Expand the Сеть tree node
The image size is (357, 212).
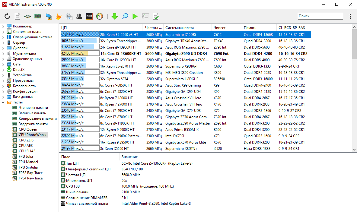[3, 64]
